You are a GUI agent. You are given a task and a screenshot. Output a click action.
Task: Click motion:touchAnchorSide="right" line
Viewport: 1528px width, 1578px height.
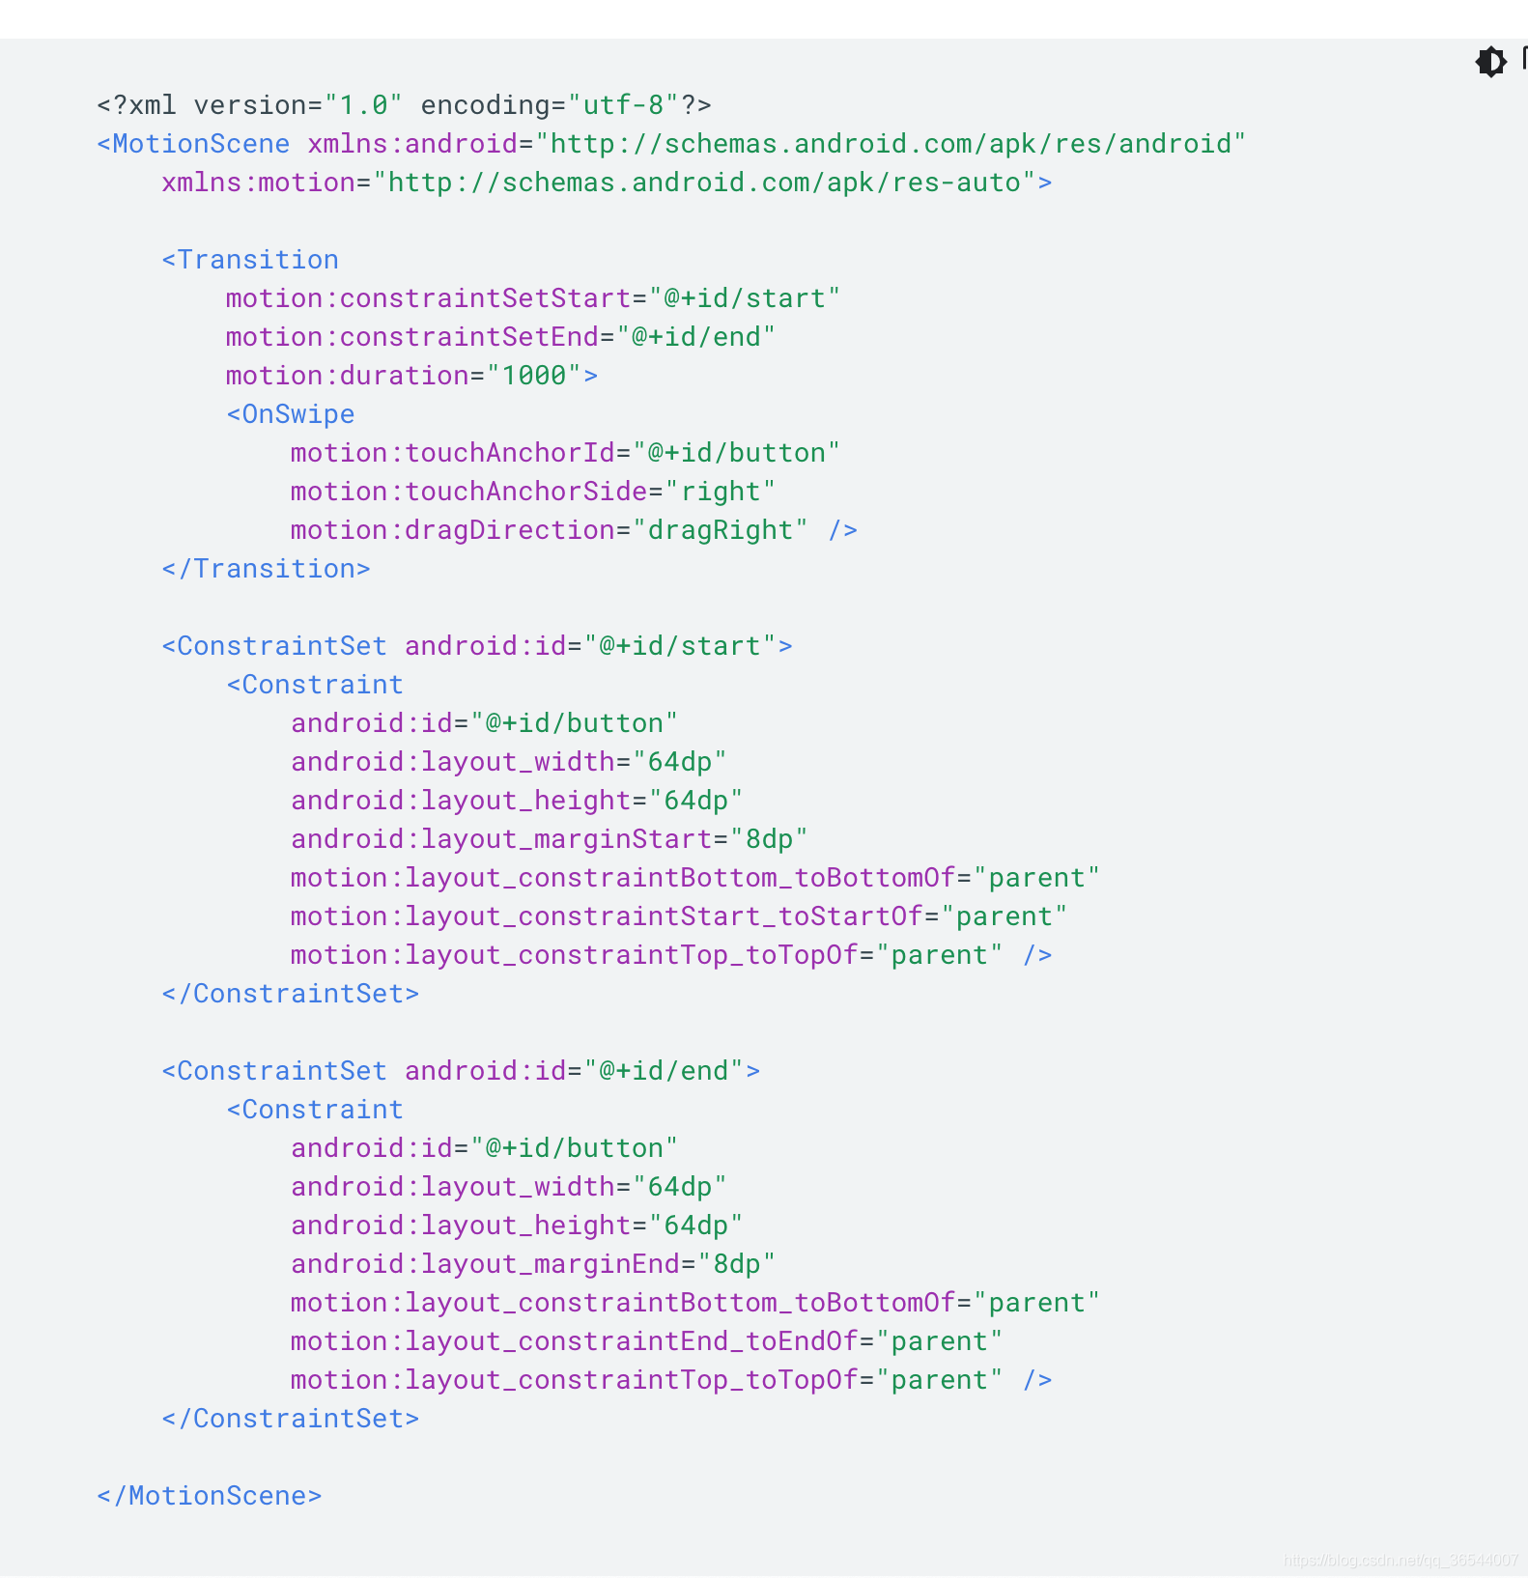533,492
